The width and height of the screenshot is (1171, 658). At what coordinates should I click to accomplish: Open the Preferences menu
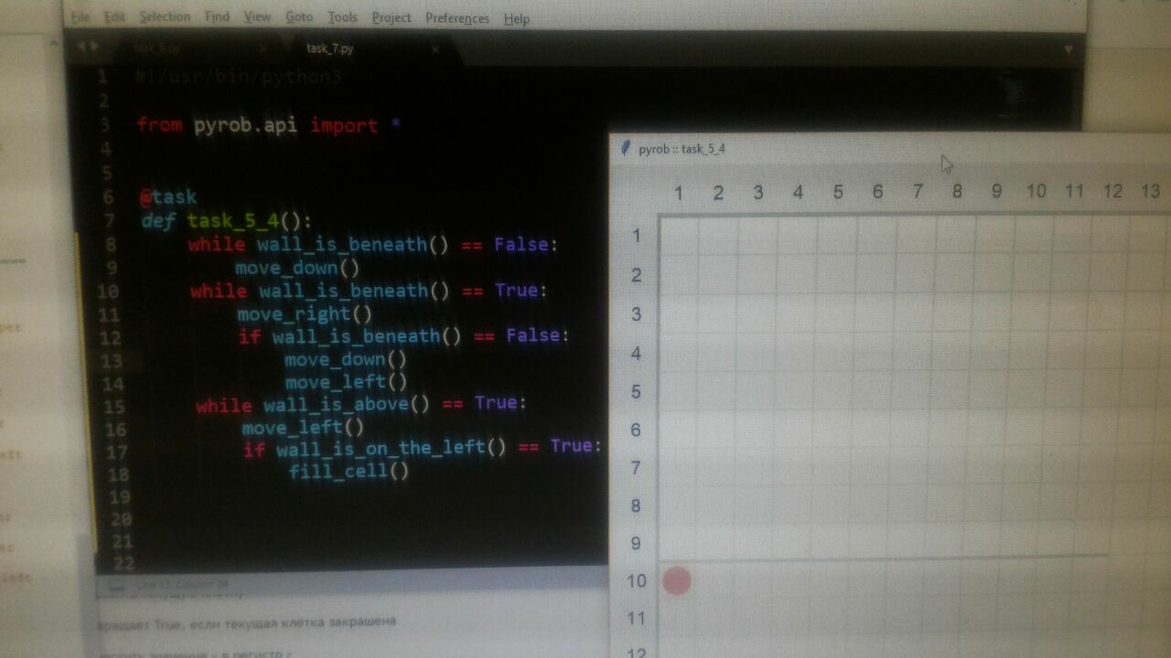click(457, 18)
